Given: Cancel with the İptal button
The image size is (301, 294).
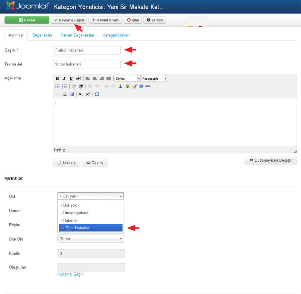Looking at the screenshot, I should [x=133, y=20].
